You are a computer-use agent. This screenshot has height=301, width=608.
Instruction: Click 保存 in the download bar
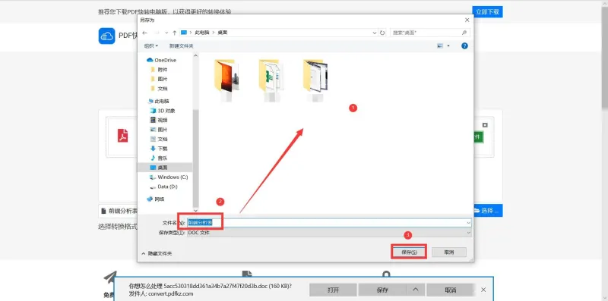pos(382,290)
